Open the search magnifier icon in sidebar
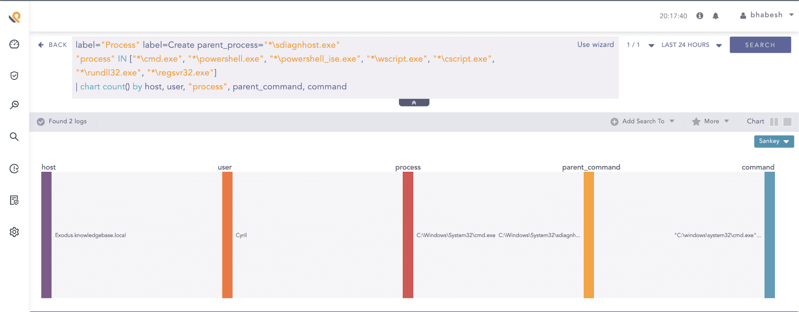799x312 pixels. click(x=14, y=137)
